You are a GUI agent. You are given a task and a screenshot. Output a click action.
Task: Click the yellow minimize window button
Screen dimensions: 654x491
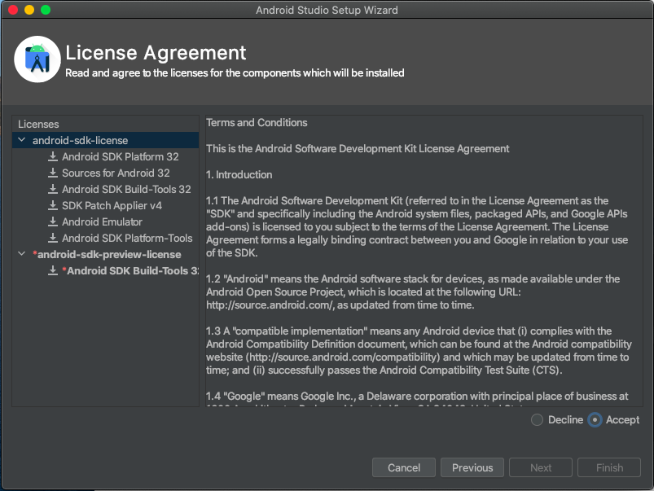click(x=29, y=10)
